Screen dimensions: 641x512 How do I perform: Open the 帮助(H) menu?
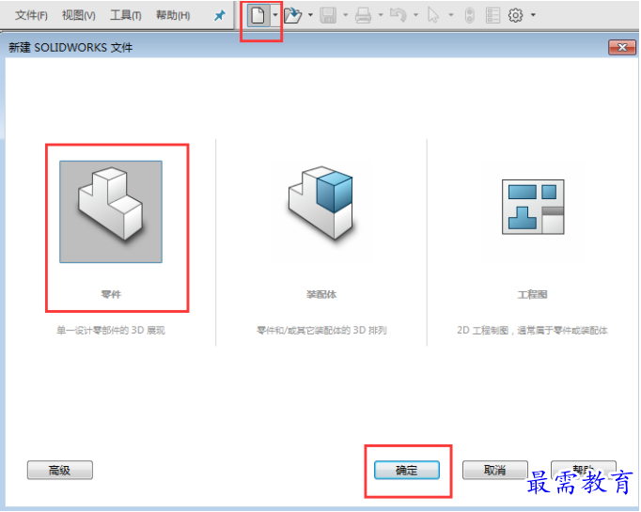pyautogui.click(x=173, y=16)
